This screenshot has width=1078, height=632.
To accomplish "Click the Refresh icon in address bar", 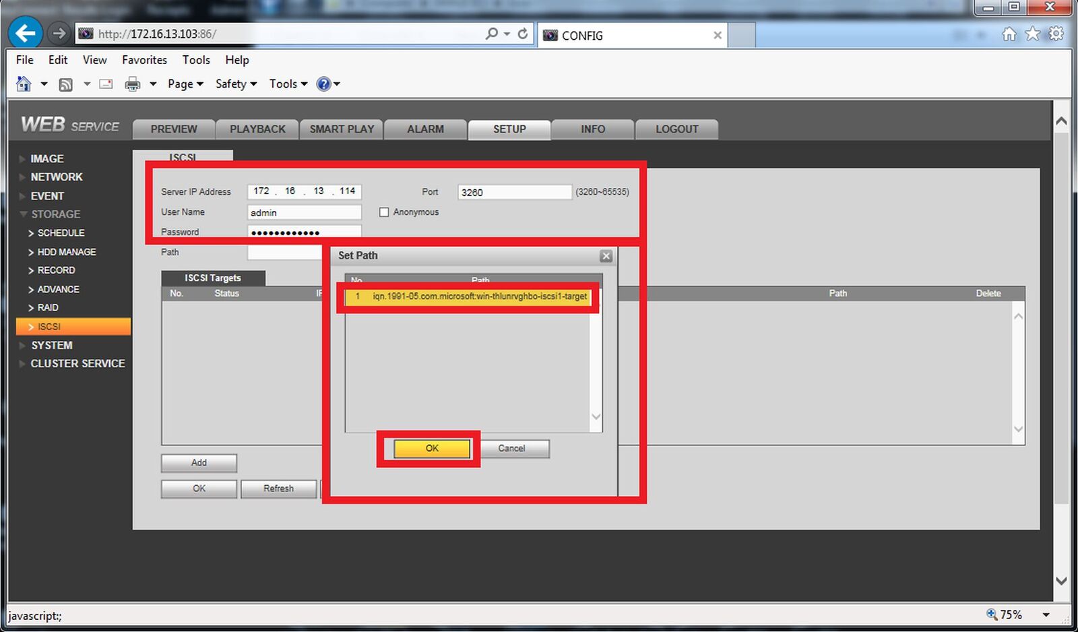I will coord(523,33).
